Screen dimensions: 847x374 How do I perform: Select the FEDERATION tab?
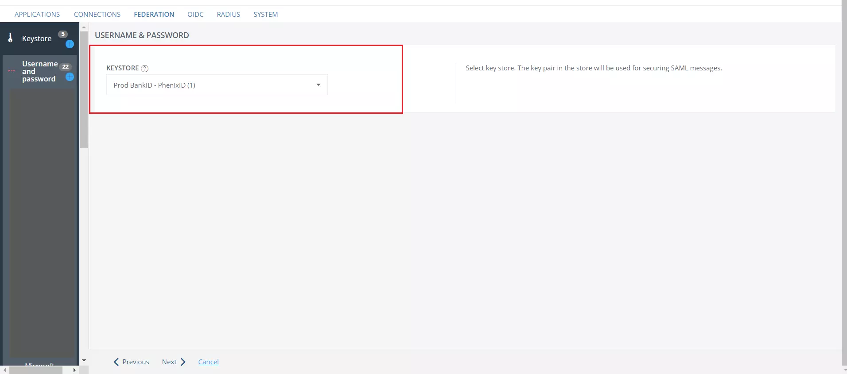tap(154, 14)
